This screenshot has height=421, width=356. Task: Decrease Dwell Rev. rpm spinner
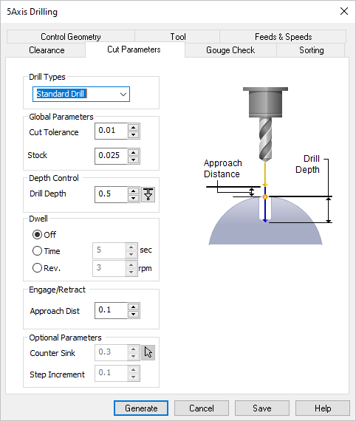[x=131, y=272]
